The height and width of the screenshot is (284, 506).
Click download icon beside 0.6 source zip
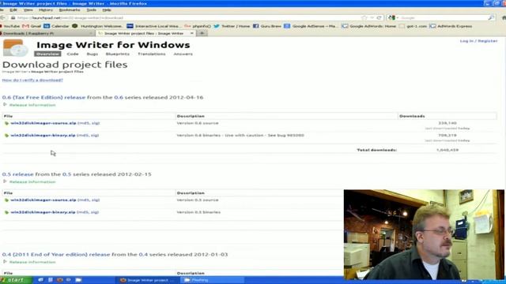[6, 123]
